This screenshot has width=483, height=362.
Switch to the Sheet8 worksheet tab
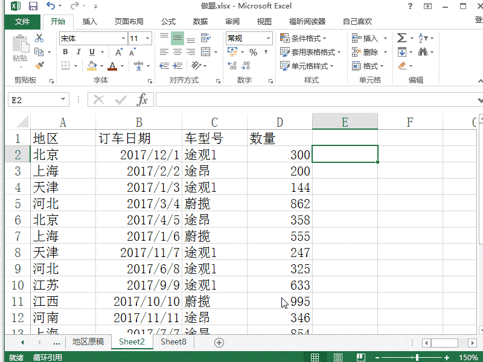pos(173,341)
